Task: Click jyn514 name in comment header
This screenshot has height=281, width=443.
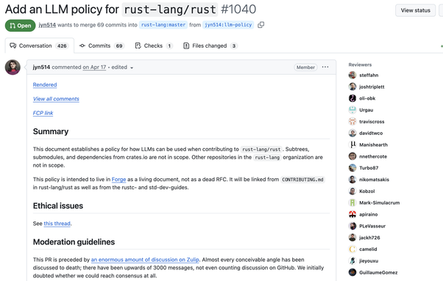Action: 41,67
